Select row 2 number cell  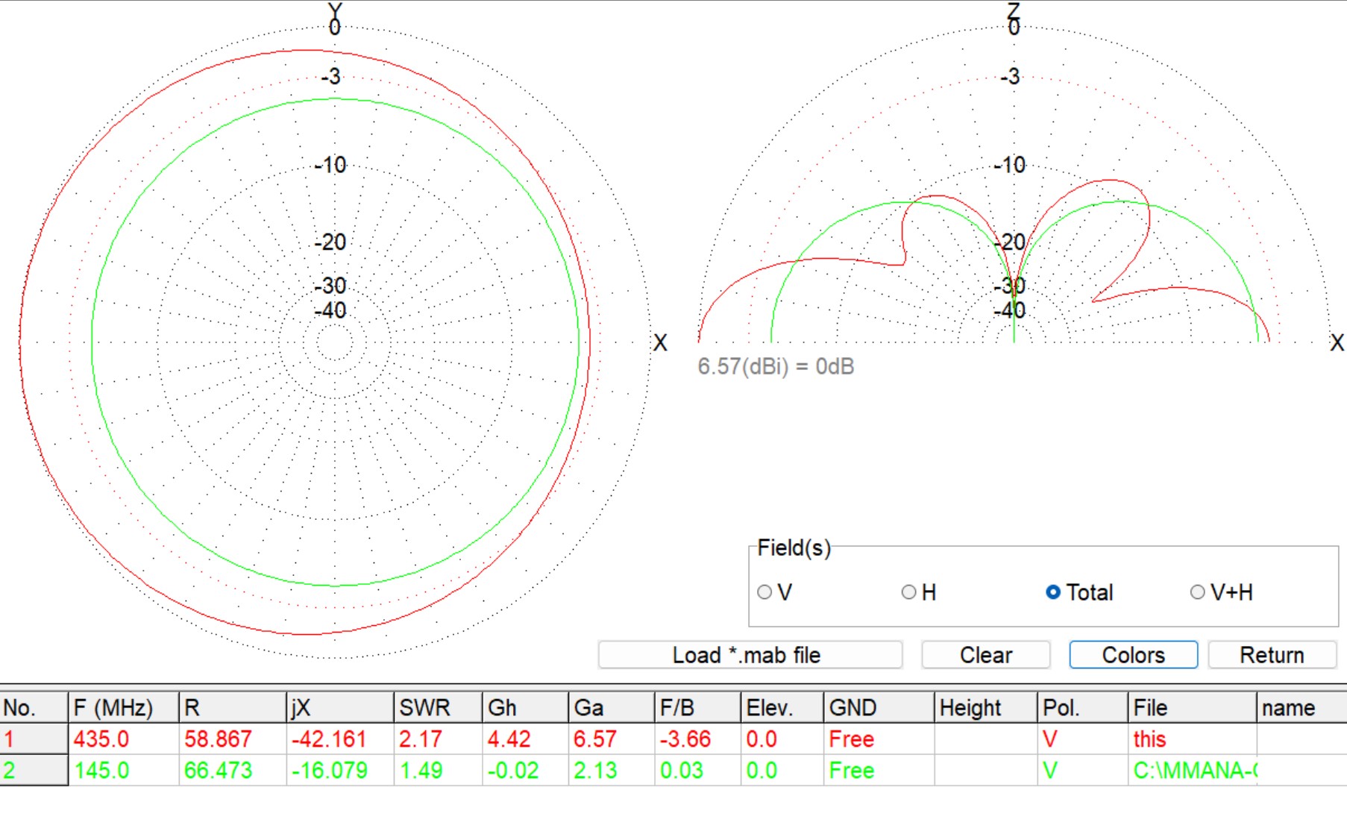tap(34, 770)
